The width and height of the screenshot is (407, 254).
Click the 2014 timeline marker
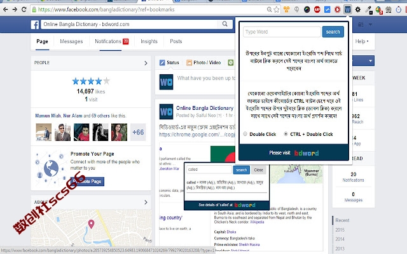point(340,239)
